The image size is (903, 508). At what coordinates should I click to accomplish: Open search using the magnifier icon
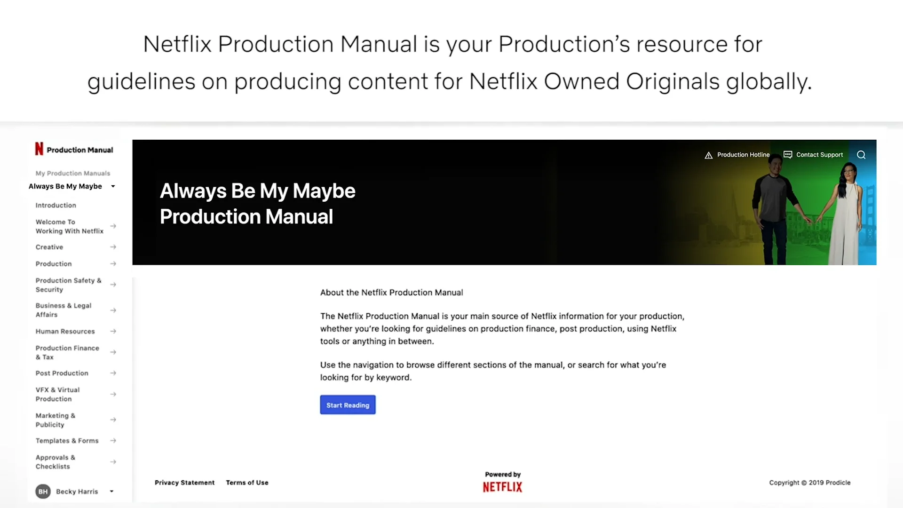tap(861, 154)
